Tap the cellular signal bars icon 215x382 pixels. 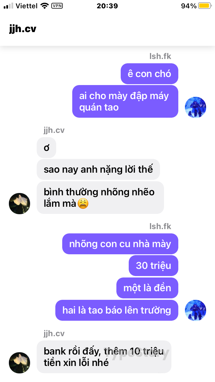click(x=8, y=6)
